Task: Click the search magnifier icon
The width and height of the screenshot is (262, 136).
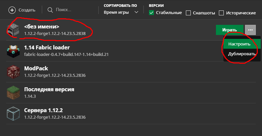Action: [50, 10]
